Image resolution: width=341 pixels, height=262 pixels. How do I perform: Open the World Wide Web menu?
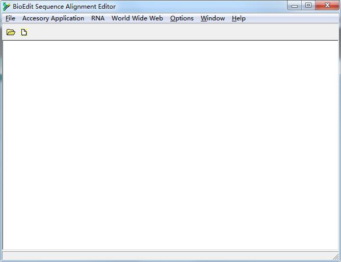click(x=137, y=18)
